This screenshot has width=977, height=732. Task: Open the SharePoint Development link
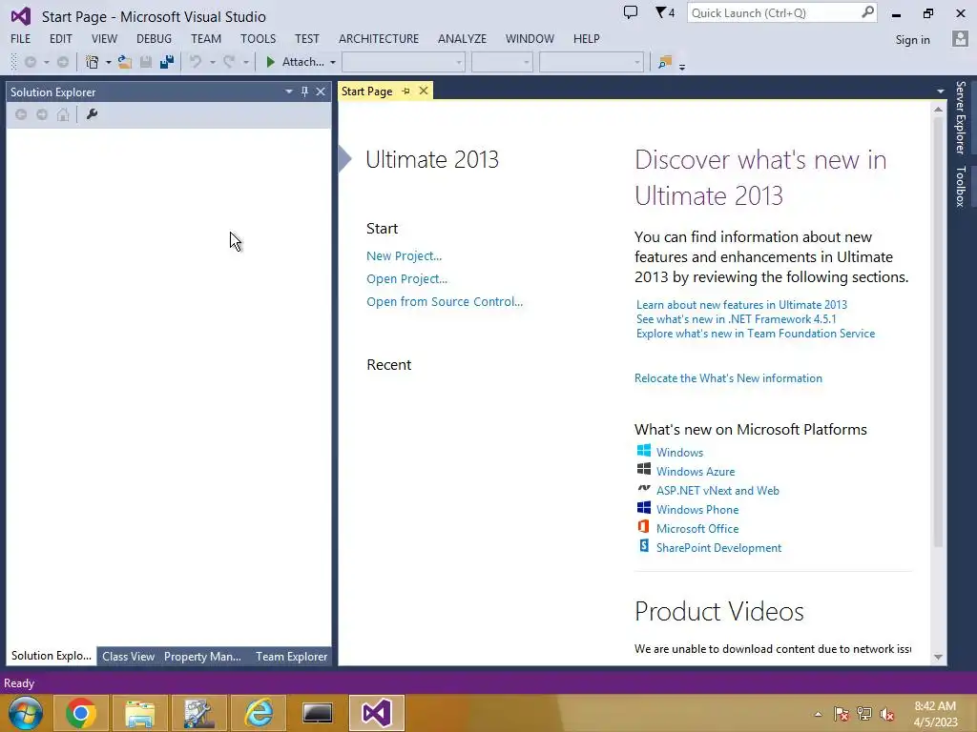pyautogui.click(x=718, y=548)
